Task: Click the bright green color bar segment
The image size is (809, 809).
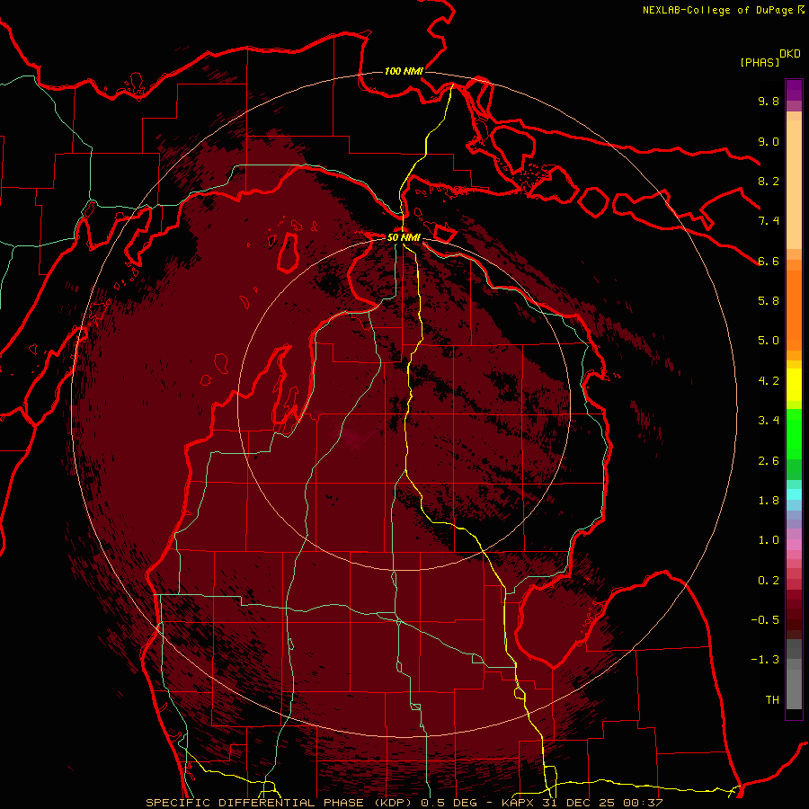Action: pyautogui.click(x=794, y=433)
